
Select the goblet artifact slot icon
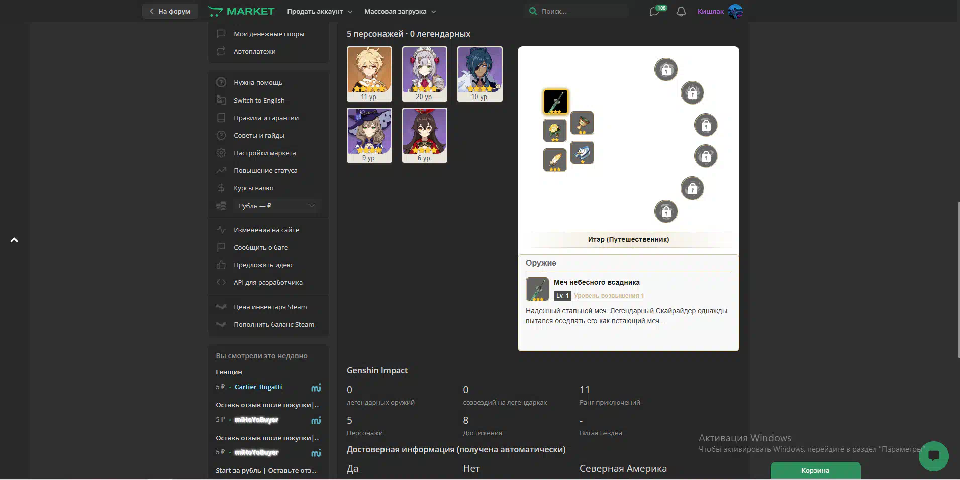583,123
